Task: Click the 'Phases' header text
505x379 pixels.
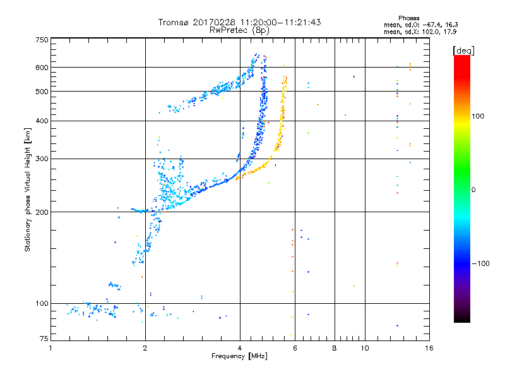Action: pos(408,18)
